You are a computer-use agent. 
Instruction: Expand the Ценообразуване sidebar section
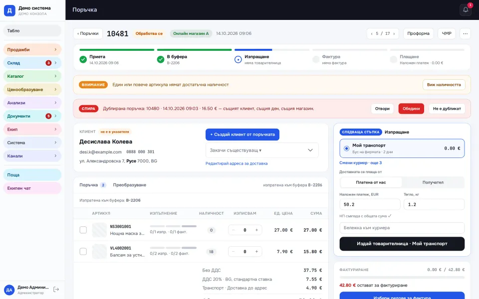point(32,89)
